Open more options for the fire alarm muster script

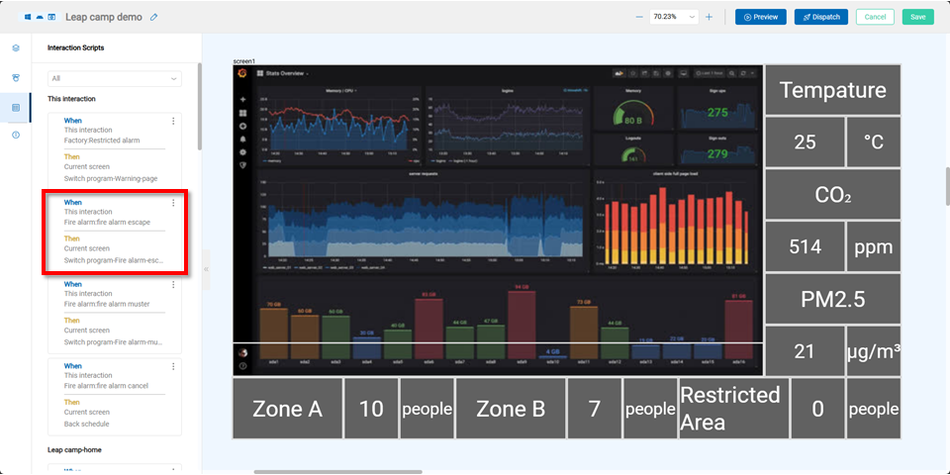[x=173, y=285]
